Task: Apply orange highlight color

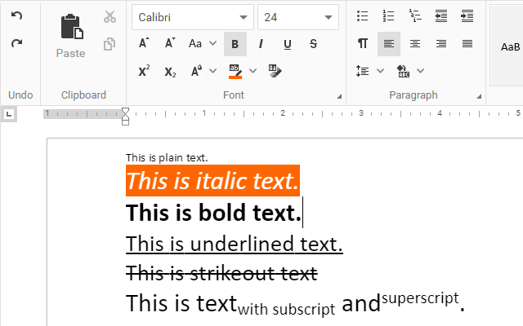Action: [235, 72]
